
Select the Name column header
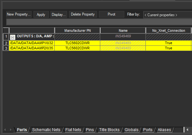click(x=123, y=31)
